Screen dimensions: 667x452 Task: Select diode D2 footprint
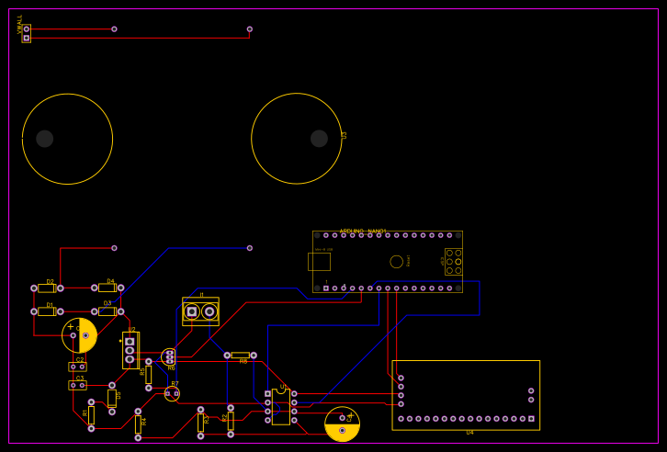47,288
